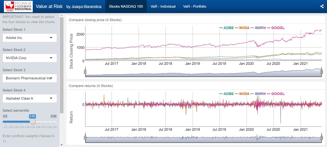Click the Compare returns (4 Stocks) header
The image size is (327, 147).
pyautogui.click(x=91, y=86)
